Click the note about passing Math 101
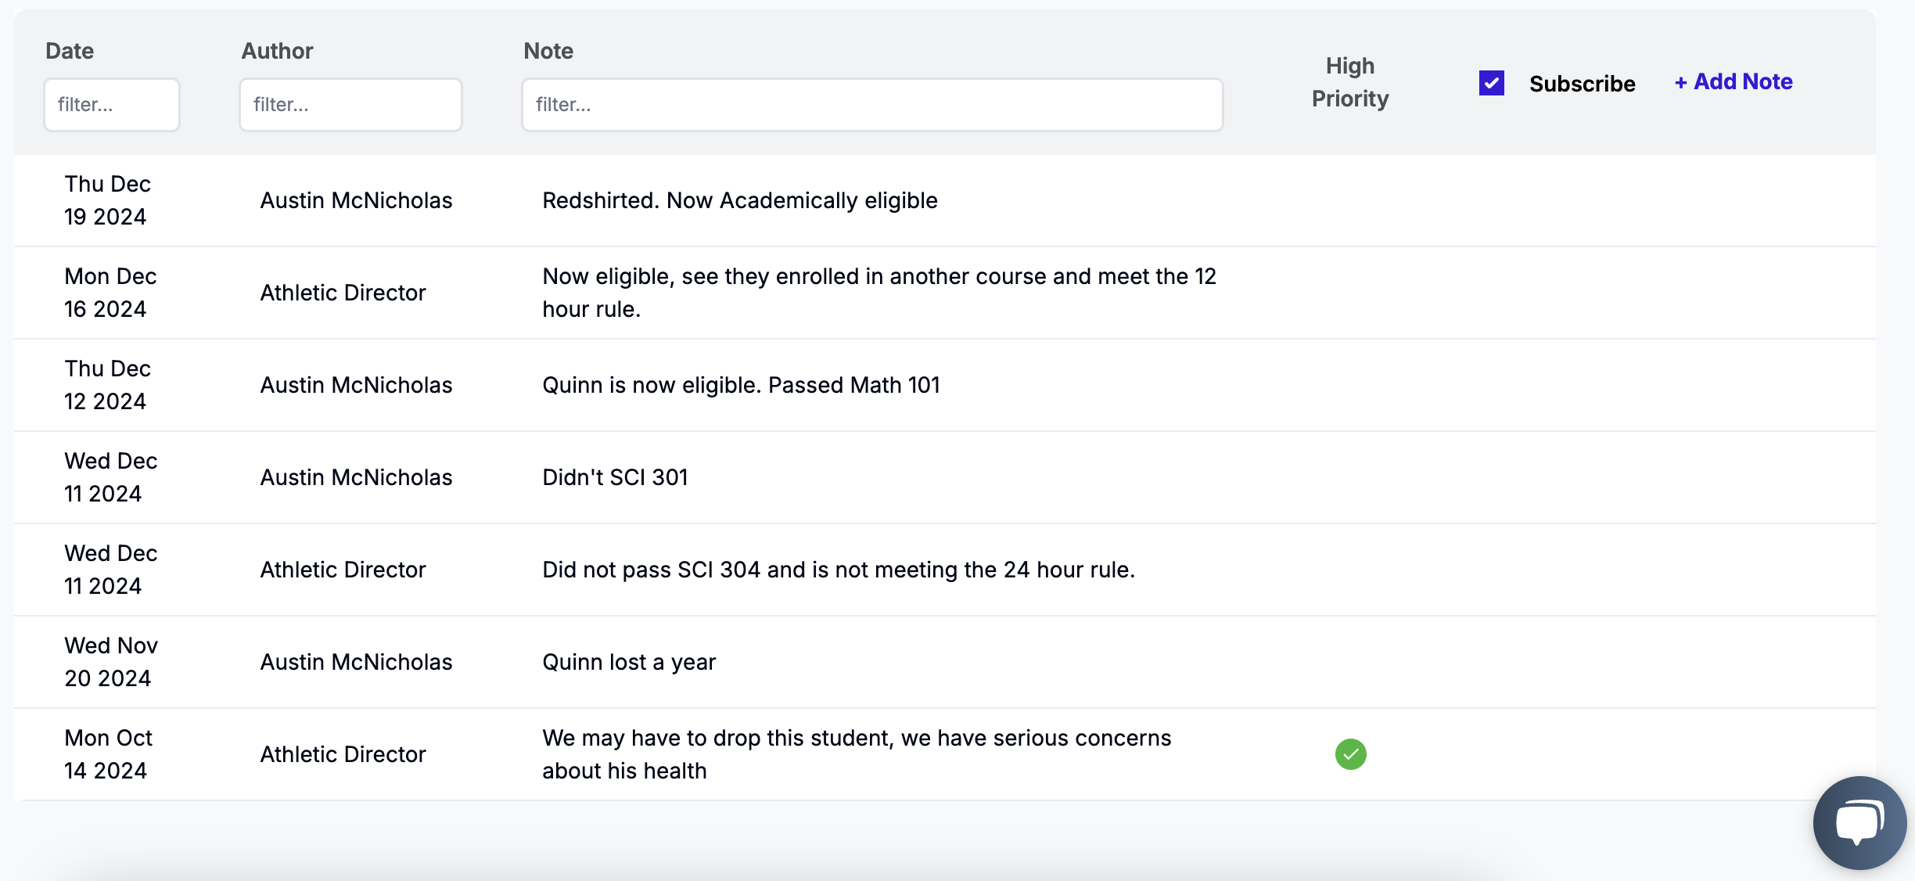 pos(741,386)
